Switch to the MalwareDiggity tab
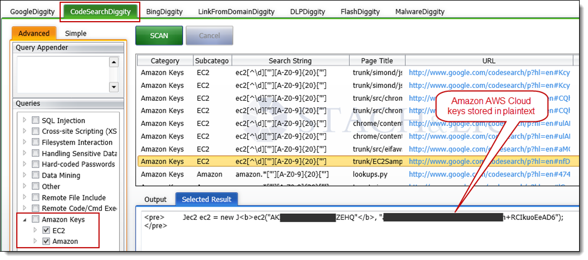The width and height of the screenshot is (588, 260). 420,12
